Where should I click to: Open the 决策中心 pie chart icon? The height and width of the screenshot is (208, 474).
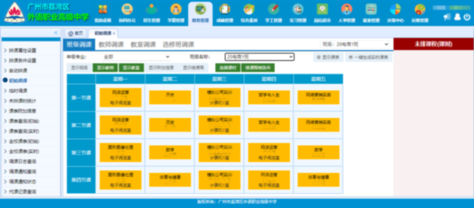pyautogui.click(x=396, y=9)
